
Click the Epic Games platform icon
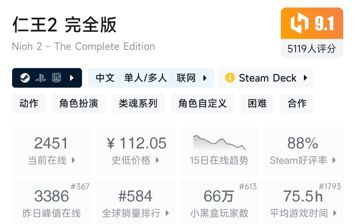coord(56,78)
